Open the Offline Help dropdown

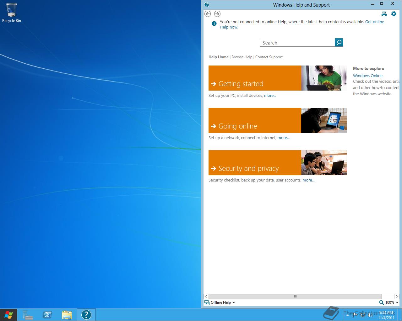234,303
